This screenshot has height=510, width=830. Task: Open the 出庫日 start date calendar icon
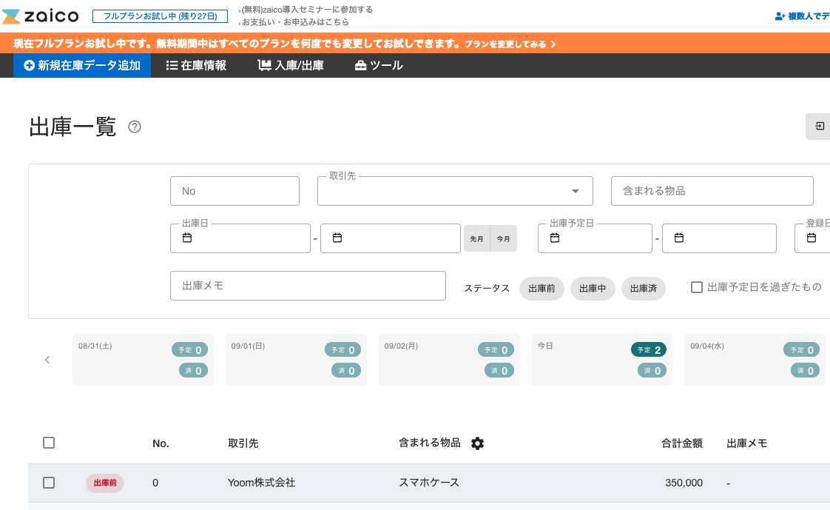point(187,238)
